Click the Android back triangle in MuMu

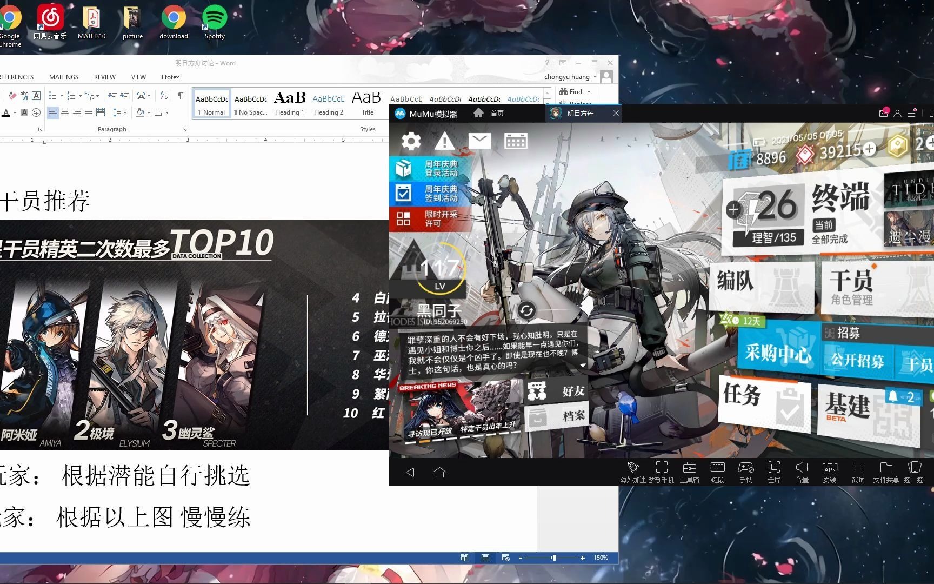click(x=410, y=472)
